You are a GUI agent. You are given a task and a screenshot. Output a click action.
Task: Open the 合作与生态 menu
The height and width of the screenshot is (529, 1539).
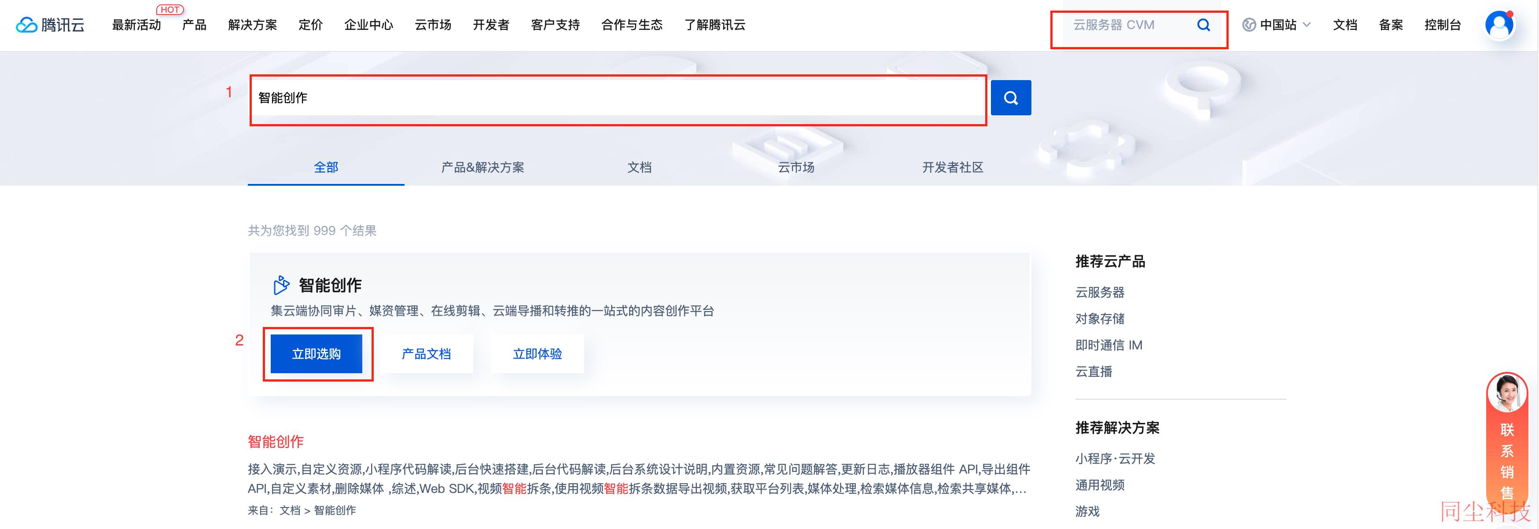[632, 25]
